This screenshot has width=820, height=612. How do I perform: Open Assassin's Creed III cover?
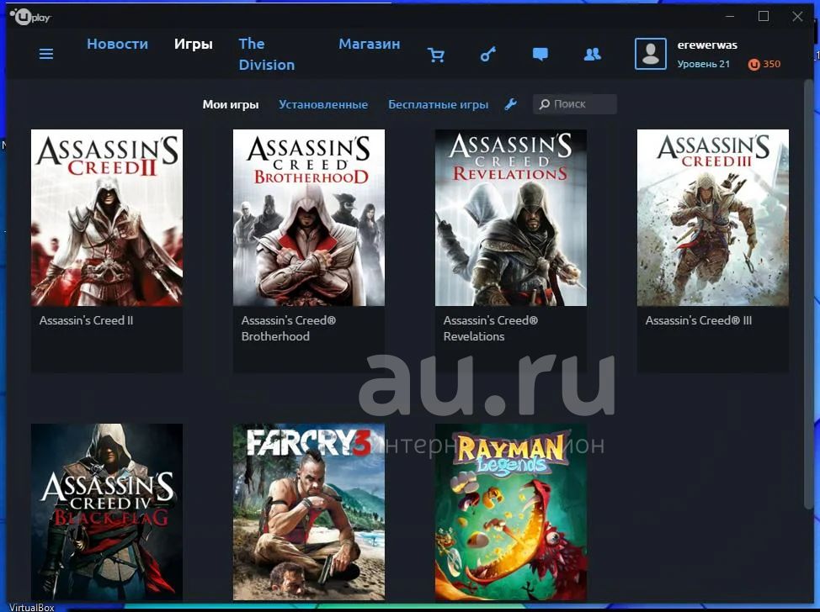tap(713, 218)
